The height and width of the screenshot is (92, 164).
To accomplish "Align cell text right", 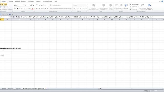I will pyautogui.click(x=42, y=8).
